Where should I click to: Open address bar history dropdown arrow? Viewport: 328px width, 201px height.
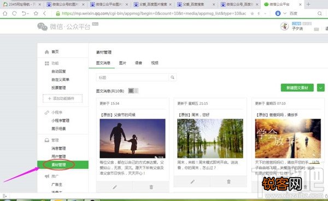point(265,14)
